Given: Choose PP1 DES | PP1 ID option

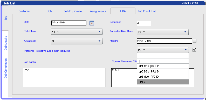Looking at the screenshot, I should [x=163, y=66].
